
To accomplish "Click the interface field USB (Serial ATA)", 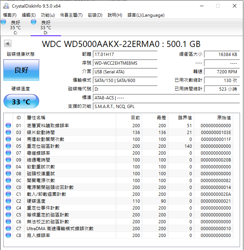I will tap(125, 72).
